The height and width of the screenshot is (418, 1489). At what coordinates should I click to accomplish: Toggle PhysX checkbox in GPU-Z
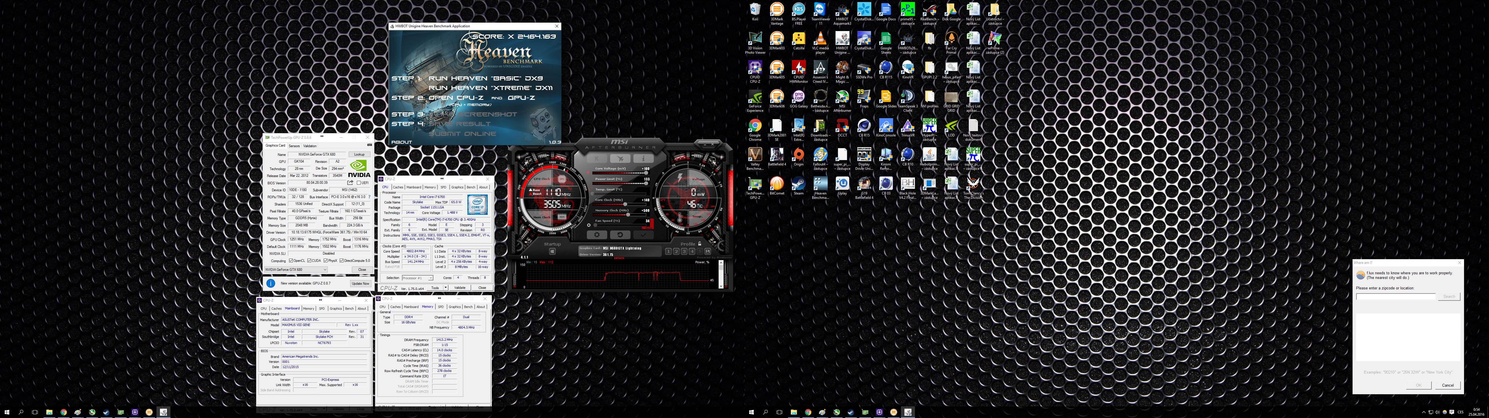(x=326, y=261)
